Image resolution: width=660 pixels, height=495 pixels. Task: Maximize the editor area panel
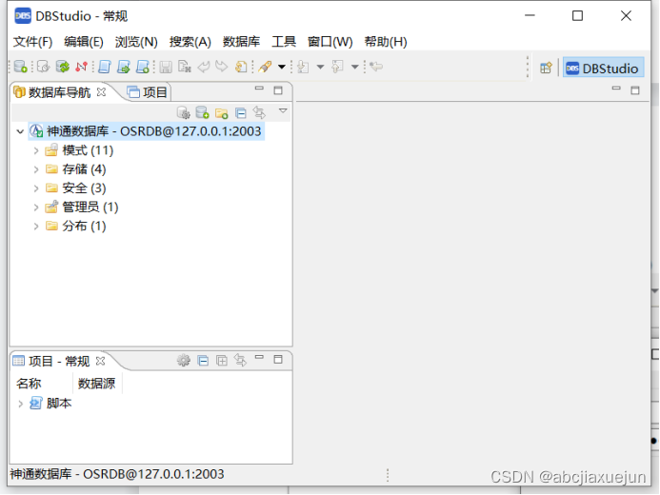635,90
